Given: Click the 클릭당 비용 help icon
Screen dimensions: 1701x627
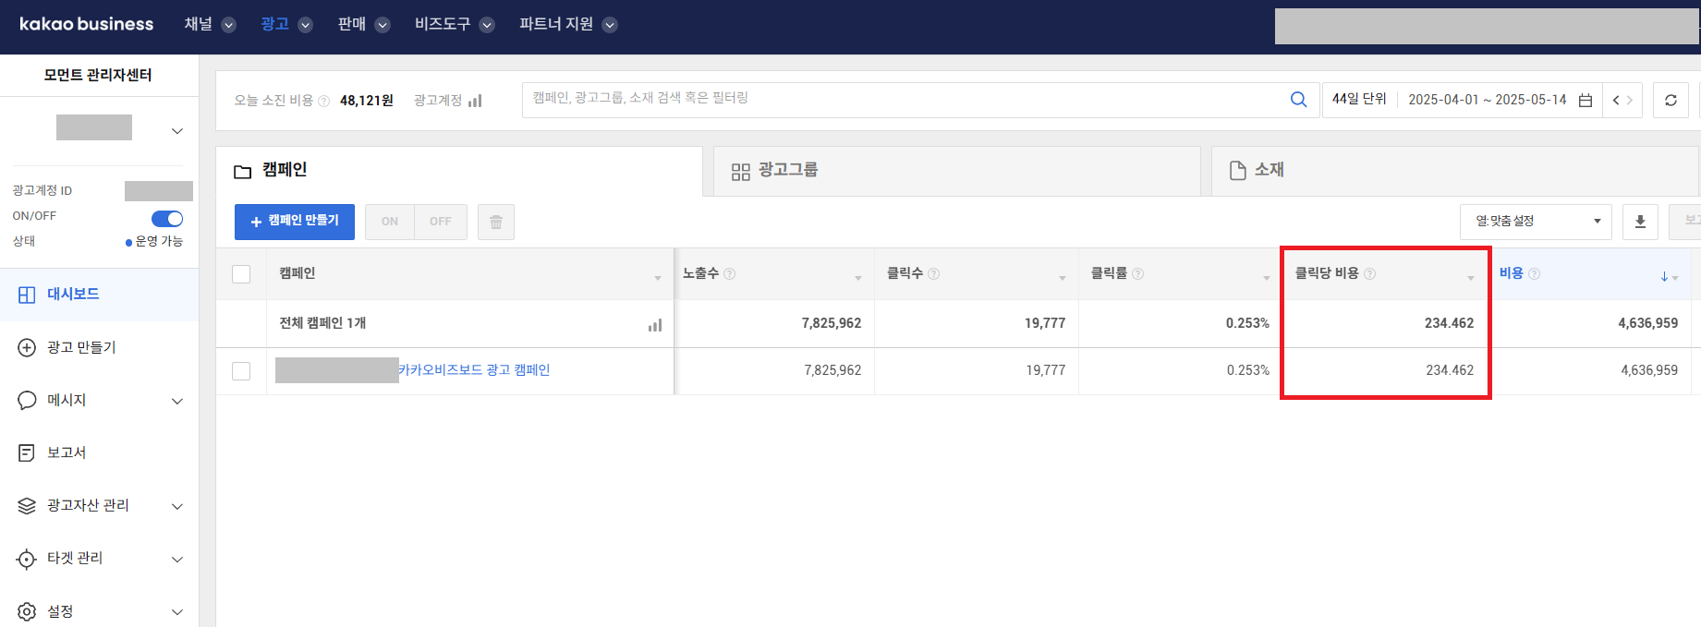Looking at the screenshot, I should (1370, 274).
